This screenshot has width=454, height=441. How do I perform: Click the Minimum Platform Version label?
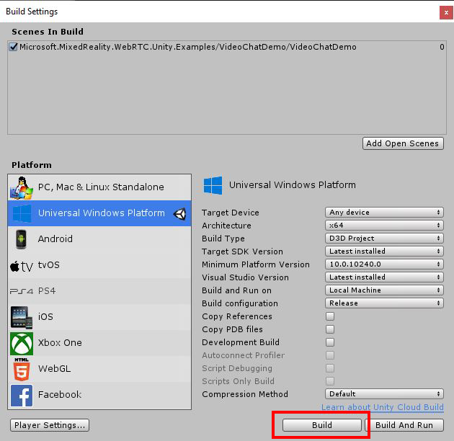pos(256,264)
